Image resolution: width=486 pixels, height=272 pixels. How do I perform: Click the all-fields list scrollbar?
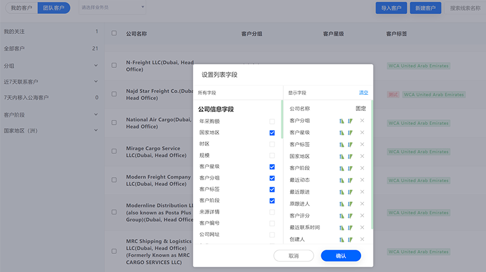[282, 119]
